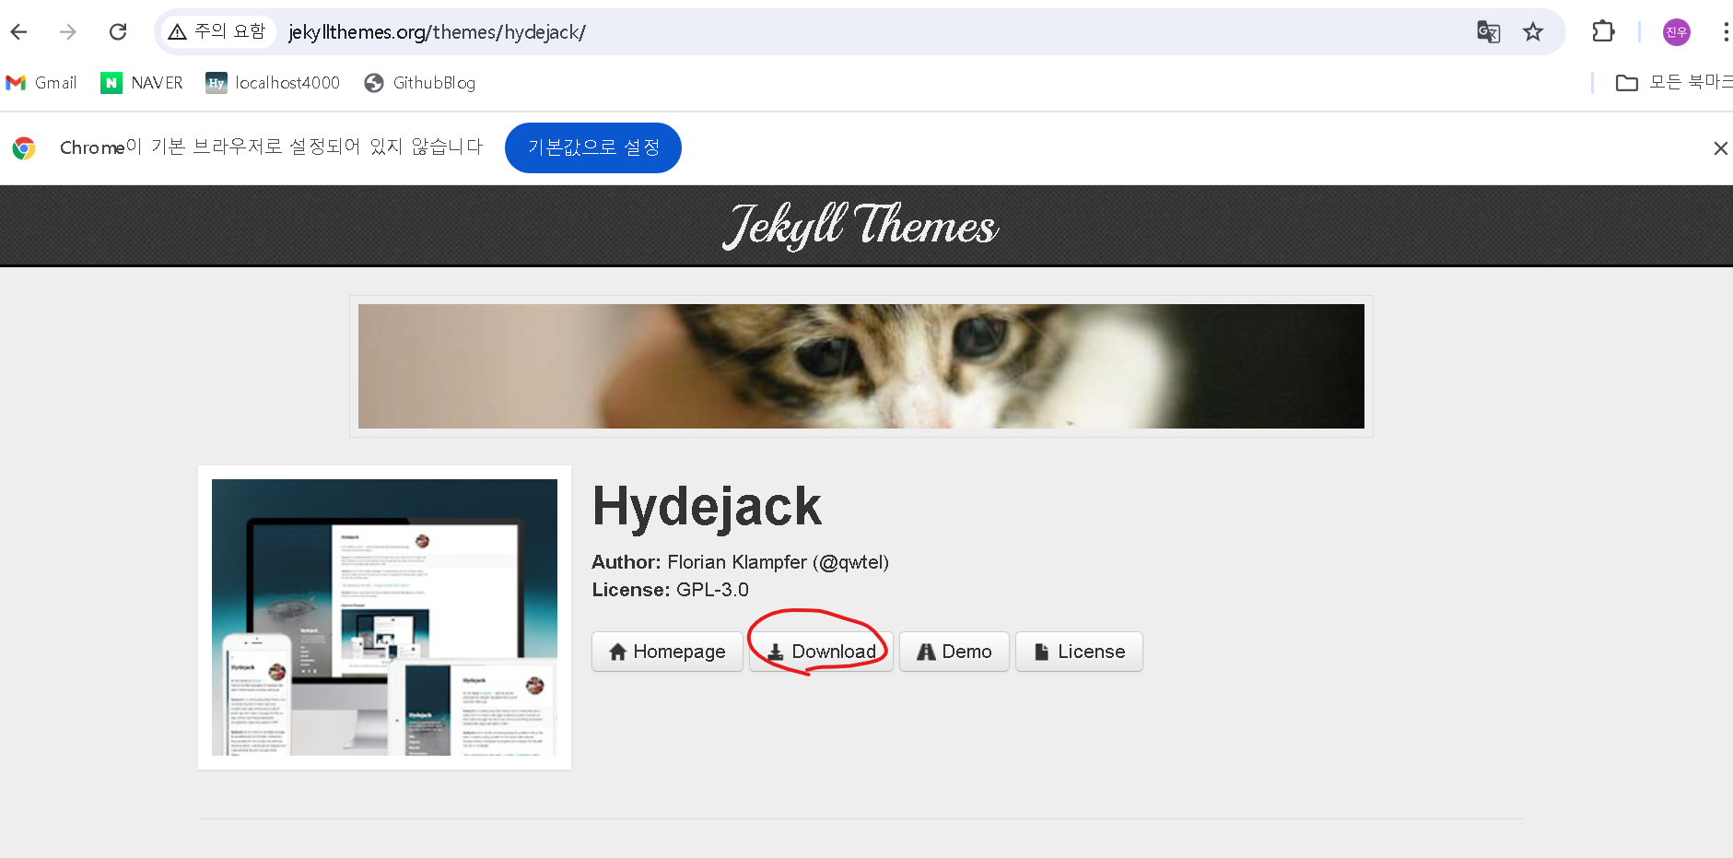This screenshot has width=1733, height=858.
Task: Click the Download button
Action: (x=821, y=652)
